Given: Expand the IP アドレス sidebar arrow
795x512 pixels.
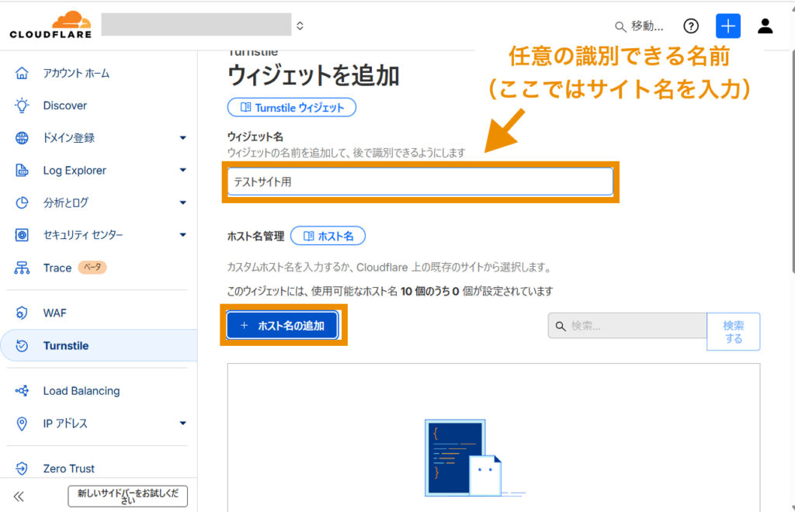Looking at the screenshot, I should click(x=182, y=424).
